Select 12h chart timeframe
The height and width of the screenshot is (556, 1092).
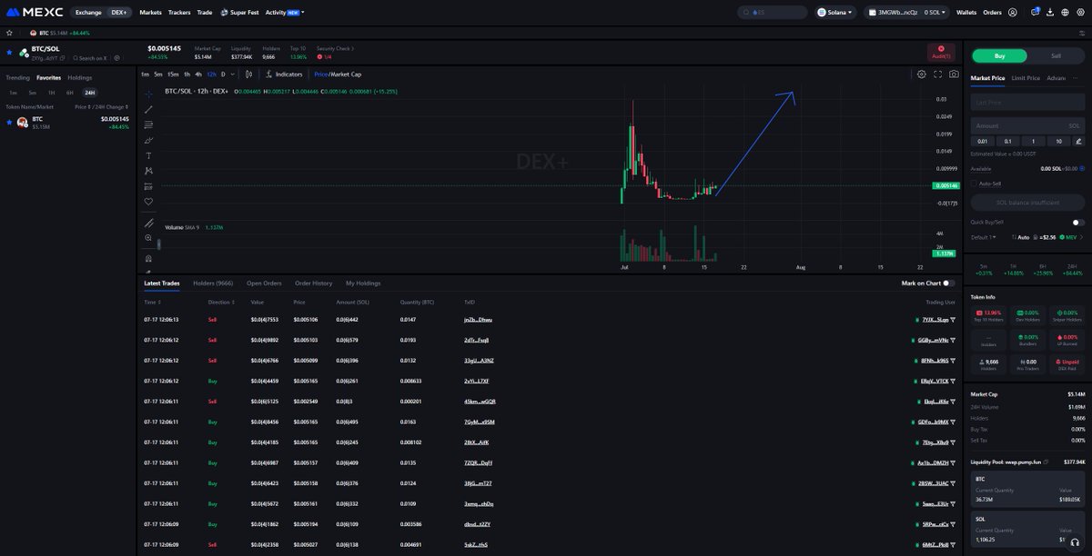(211, 74)
